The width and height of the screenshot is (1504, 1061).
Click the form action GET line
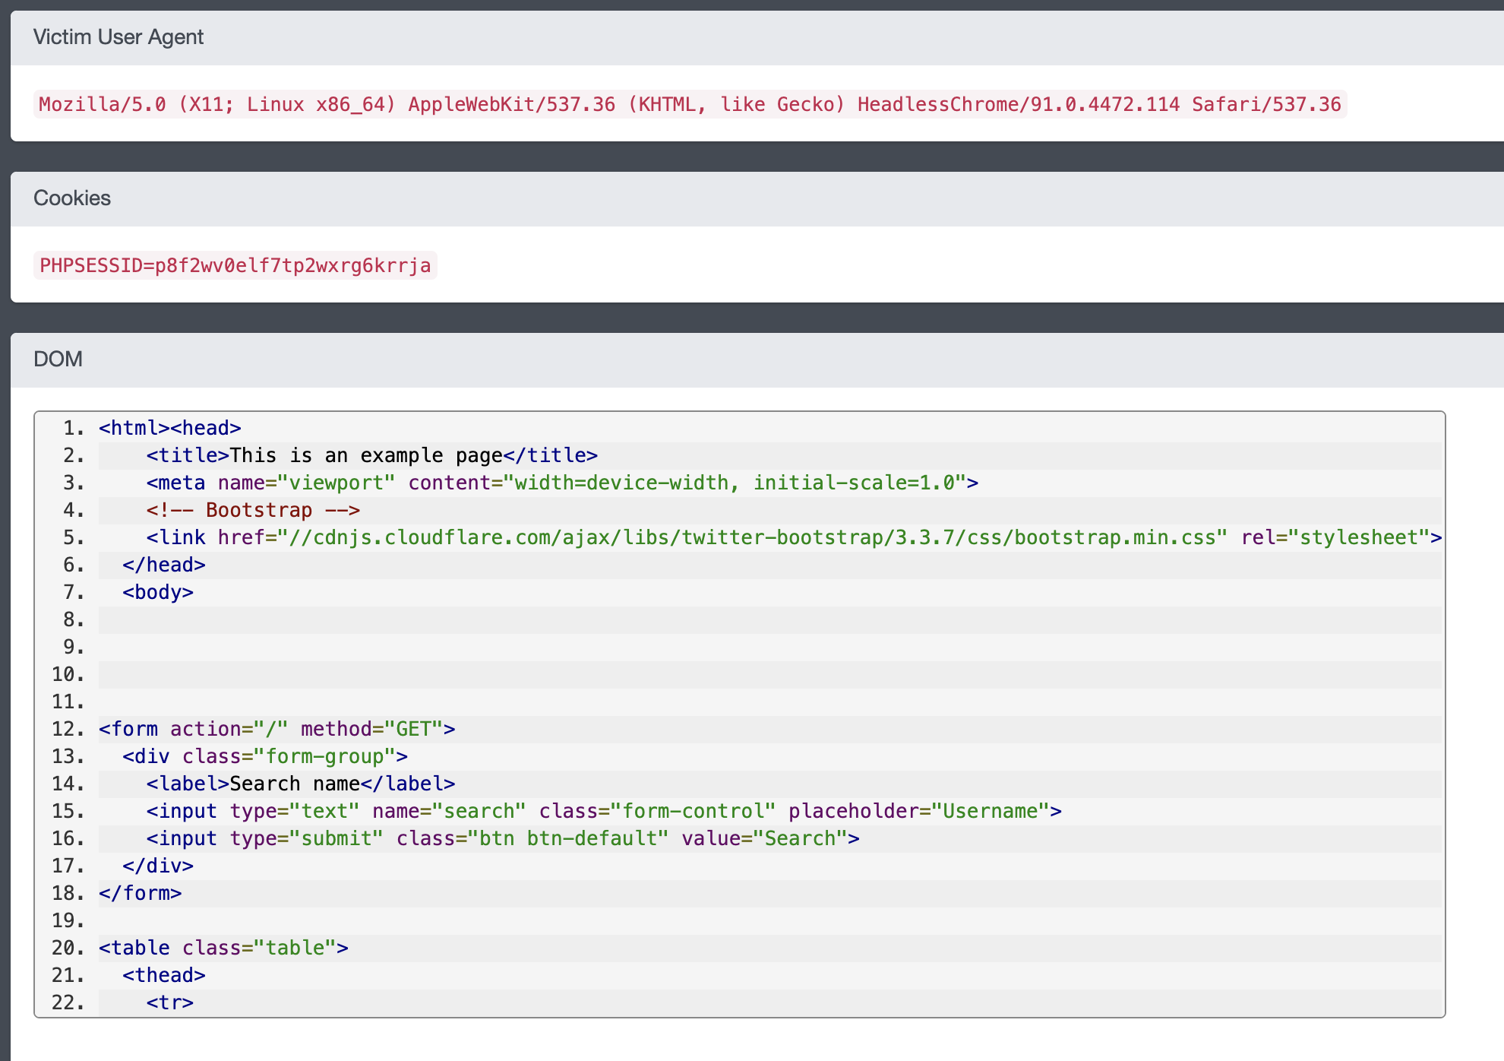point(276,729)
